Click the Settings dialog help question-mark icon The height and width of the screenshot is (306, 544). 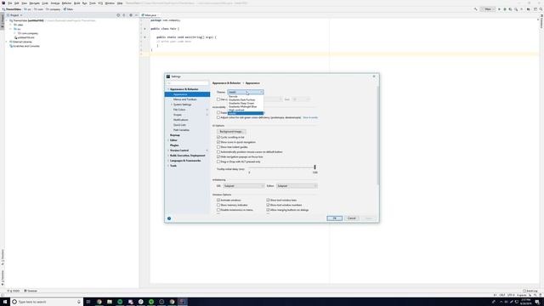(169, 218)
